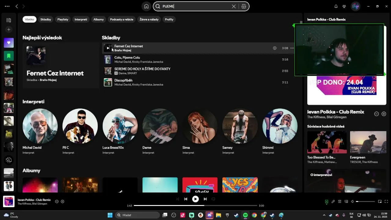
Task: Toggle Now Playing view green icon
Action: [327, 201]
